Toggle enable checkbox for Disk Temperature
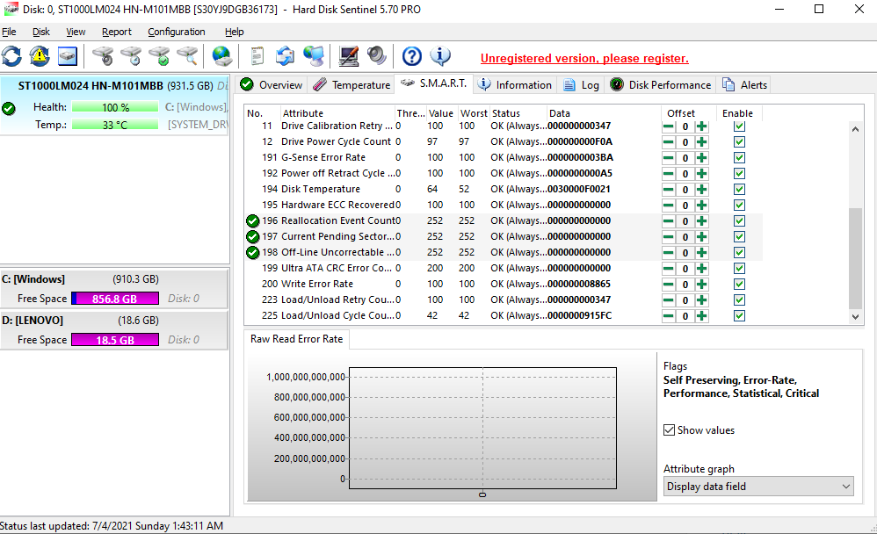The height and width of the screenshot is (534, 877). pyautogui.click(x=739, y=190)
